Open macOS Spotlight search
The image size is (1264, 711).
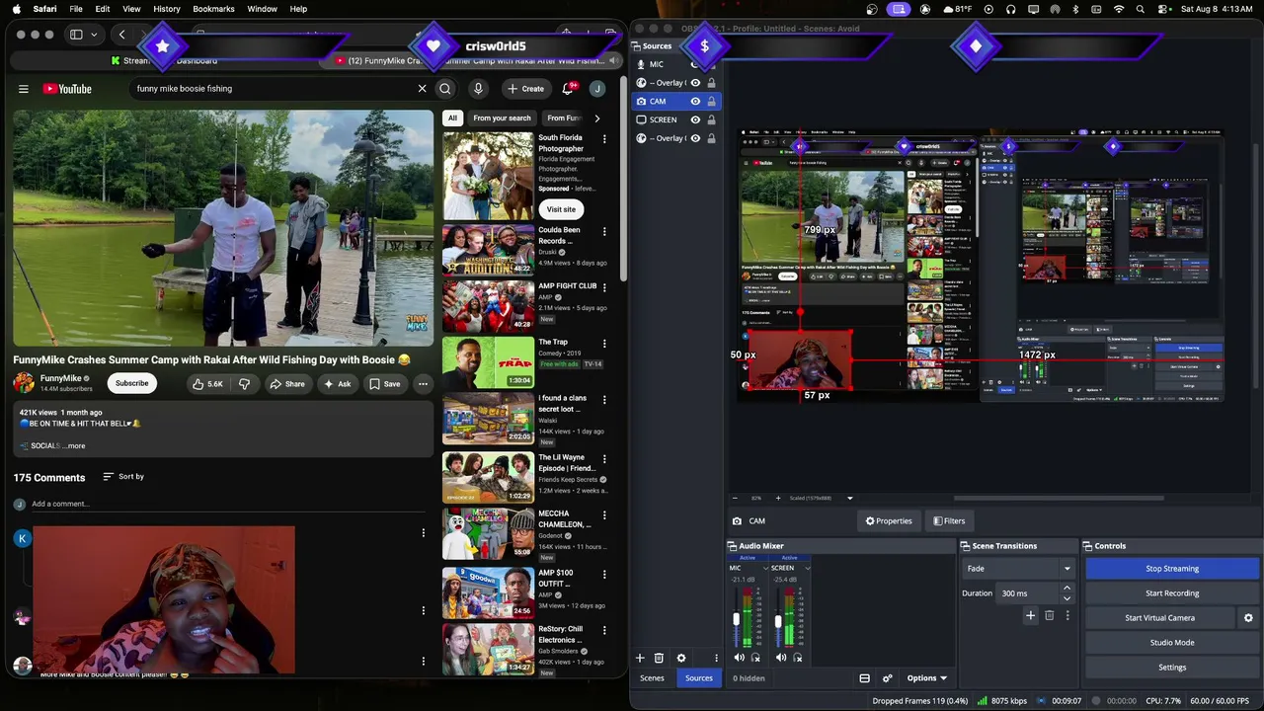click(1141, 9)
